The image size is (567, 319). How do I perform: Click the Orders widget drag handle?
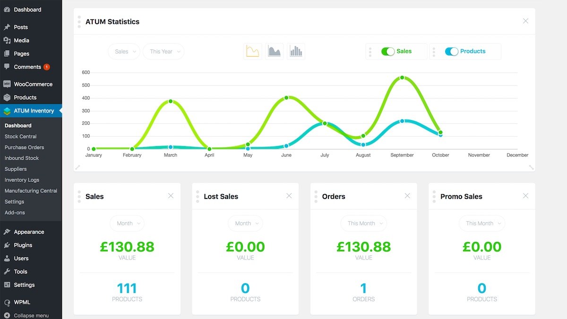316,197
